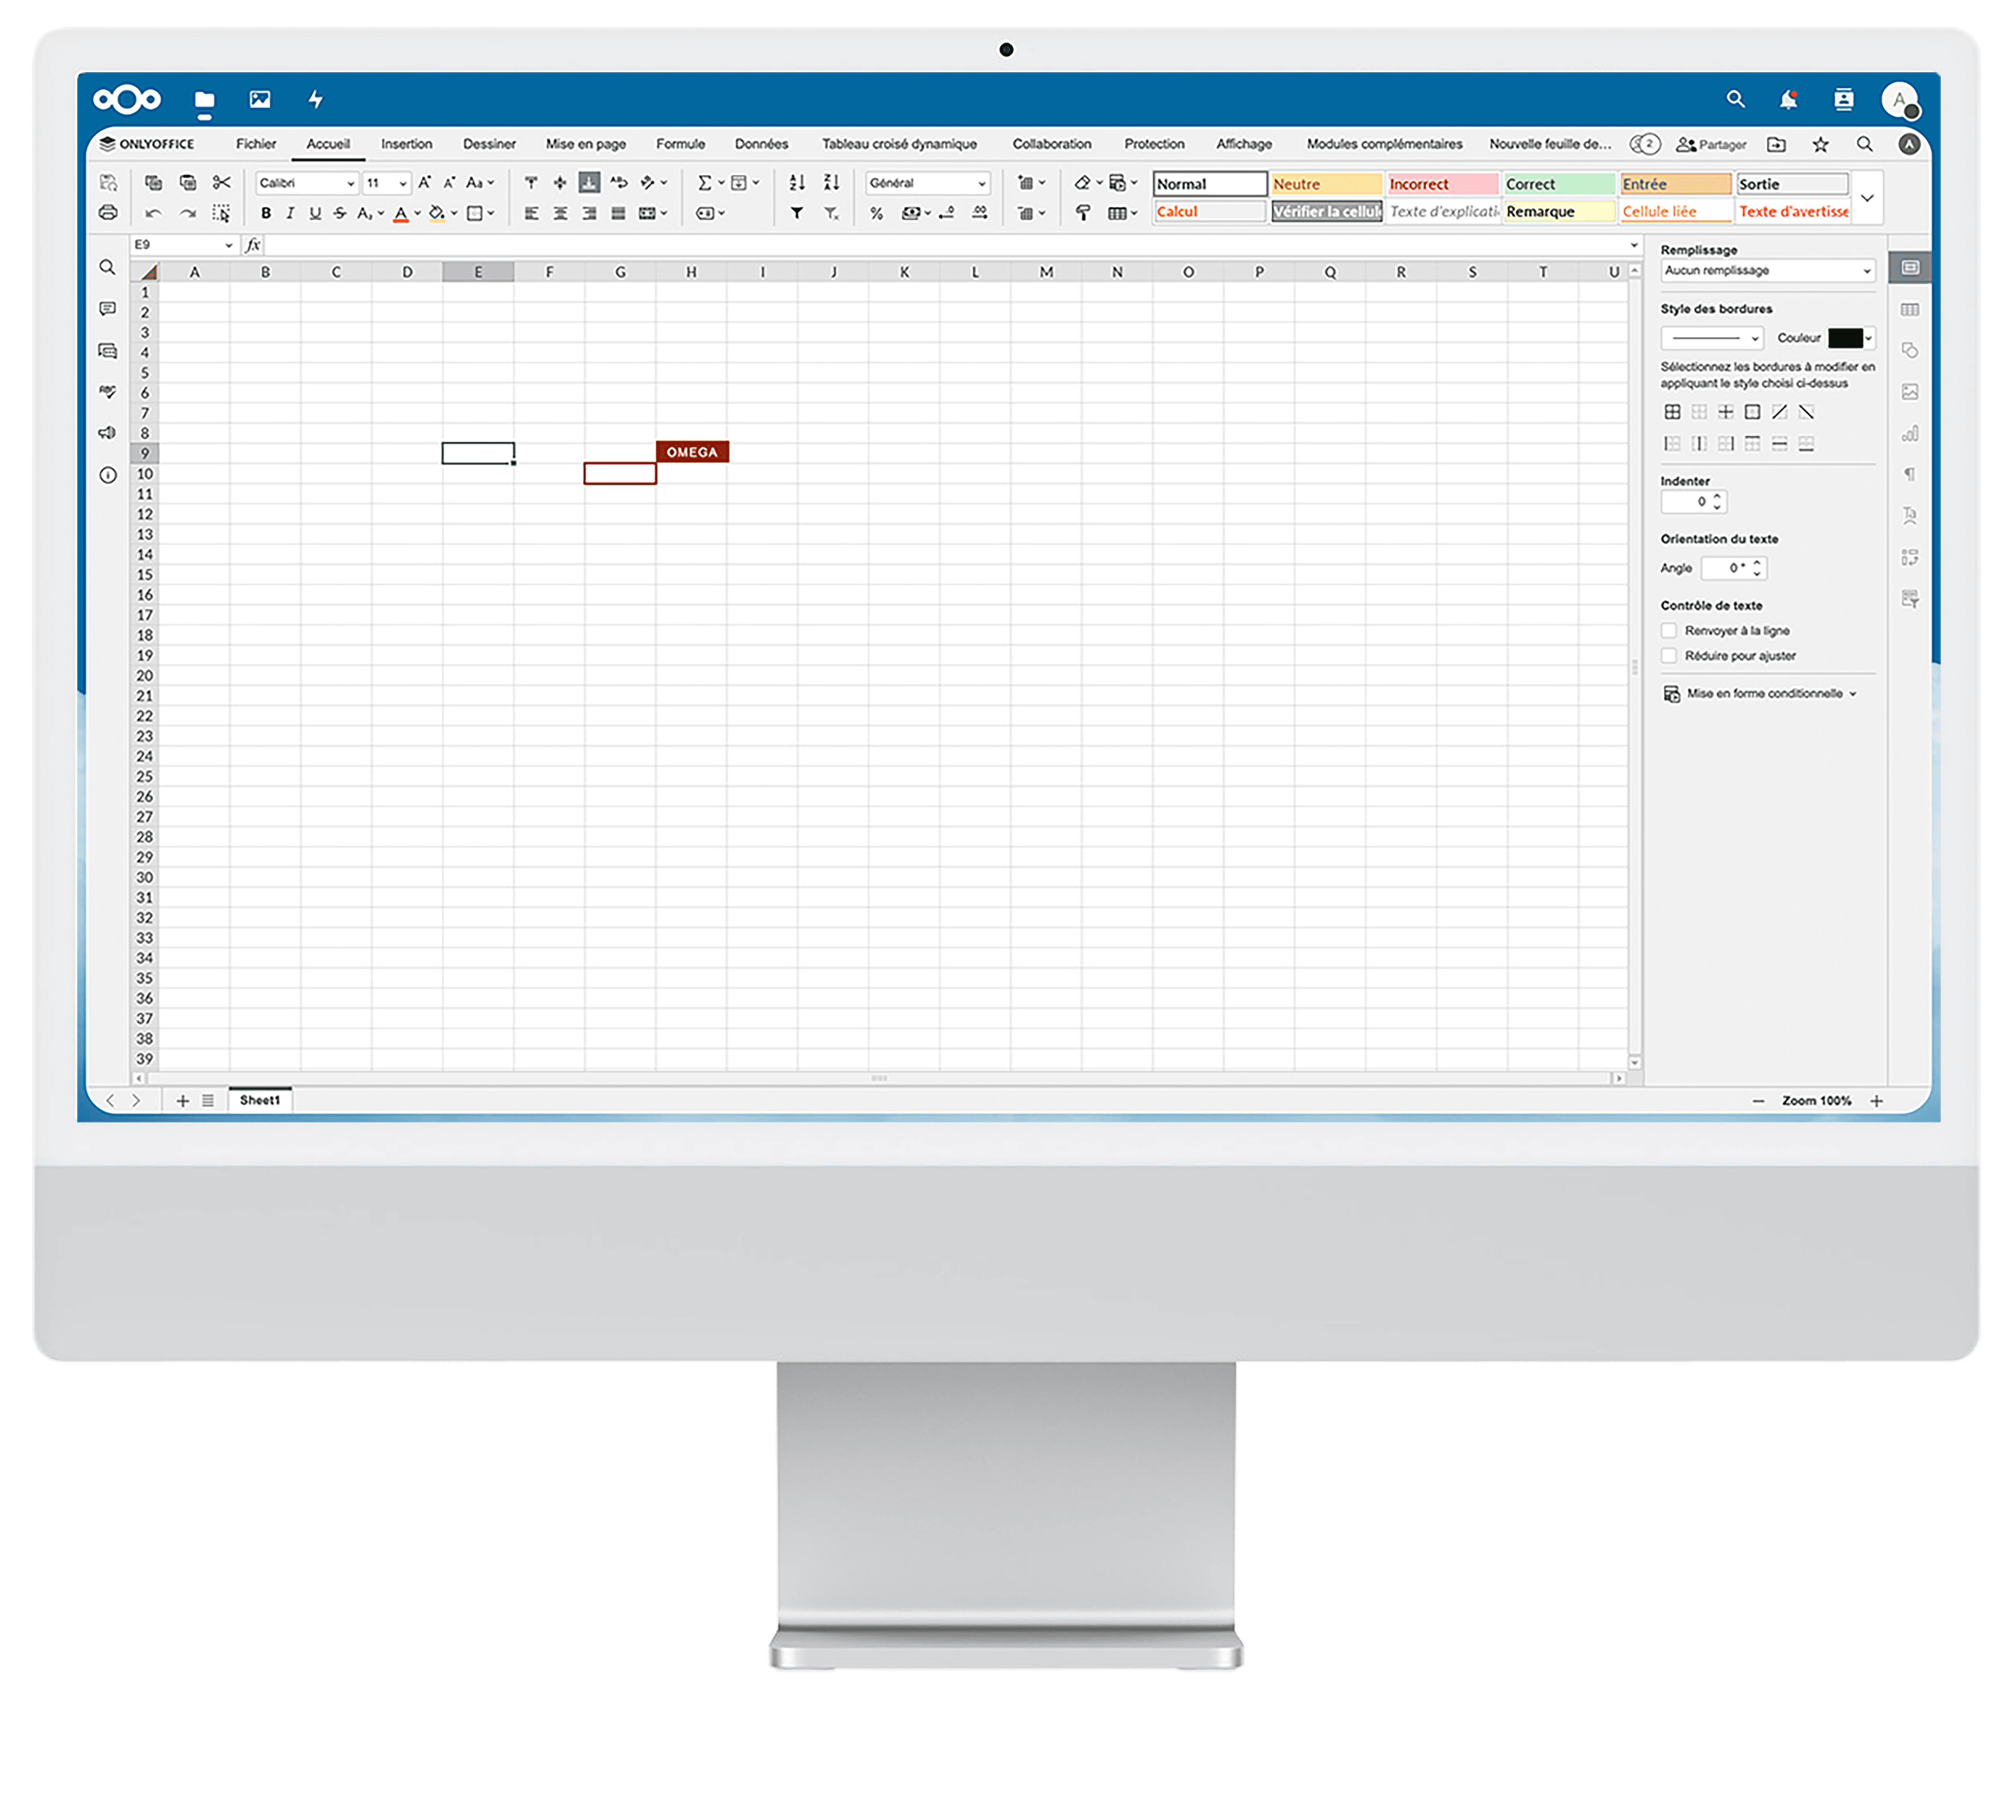Open the Fichier menu
This screenshot has width=2016, height=1820.
coord(256,144)
